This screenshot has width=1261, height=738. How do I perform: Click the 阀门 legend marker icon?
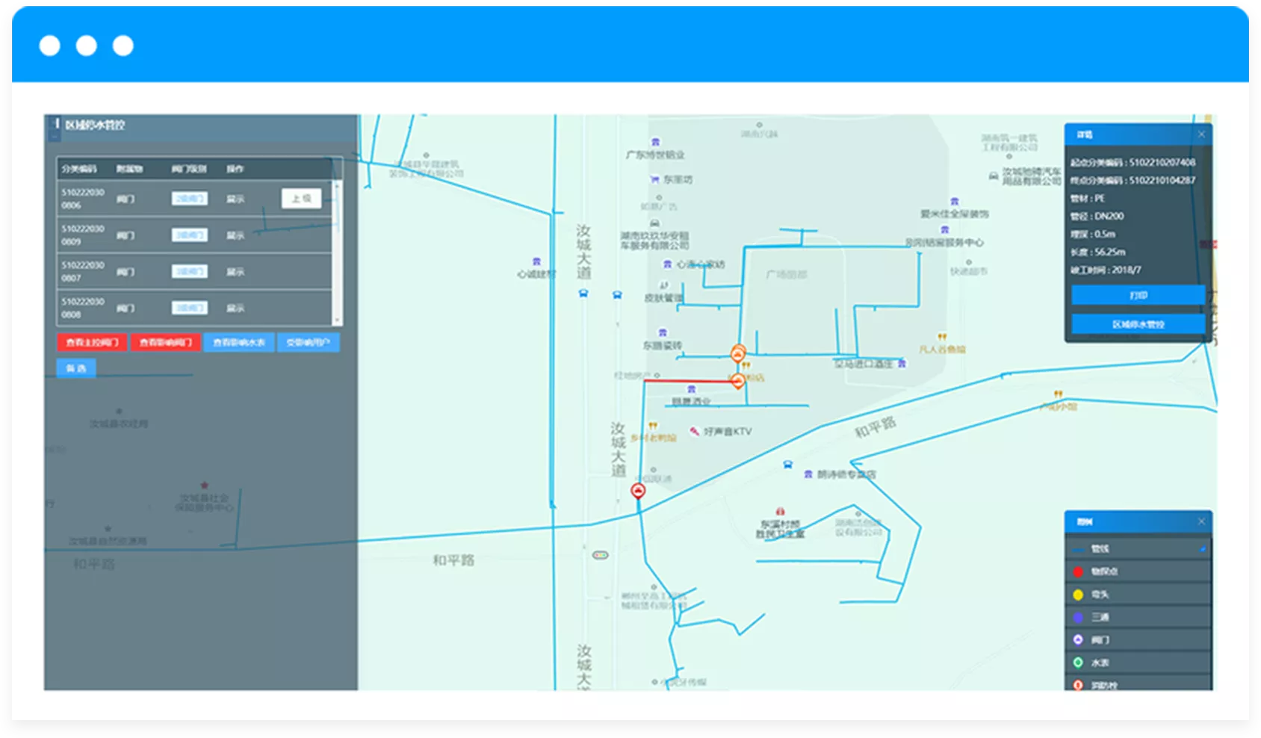1078,639
